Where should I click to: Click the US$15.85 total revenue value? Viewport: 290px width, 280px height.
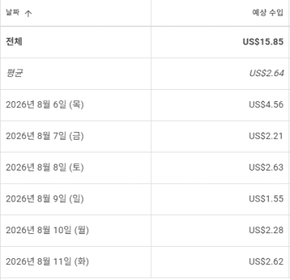click(263, 42)
